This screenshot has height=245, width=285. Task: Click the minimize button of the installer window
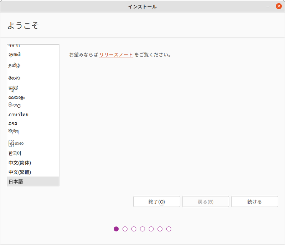267,6
